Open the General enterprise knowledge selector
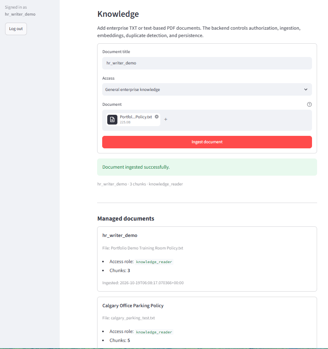 coord(207,89)
